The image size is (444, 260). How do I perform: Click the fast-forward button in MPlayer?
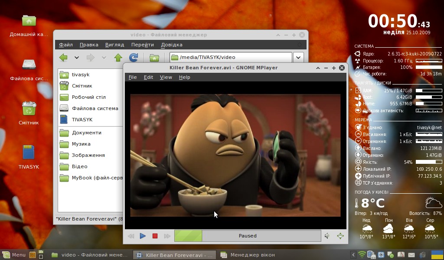[167, 236]
